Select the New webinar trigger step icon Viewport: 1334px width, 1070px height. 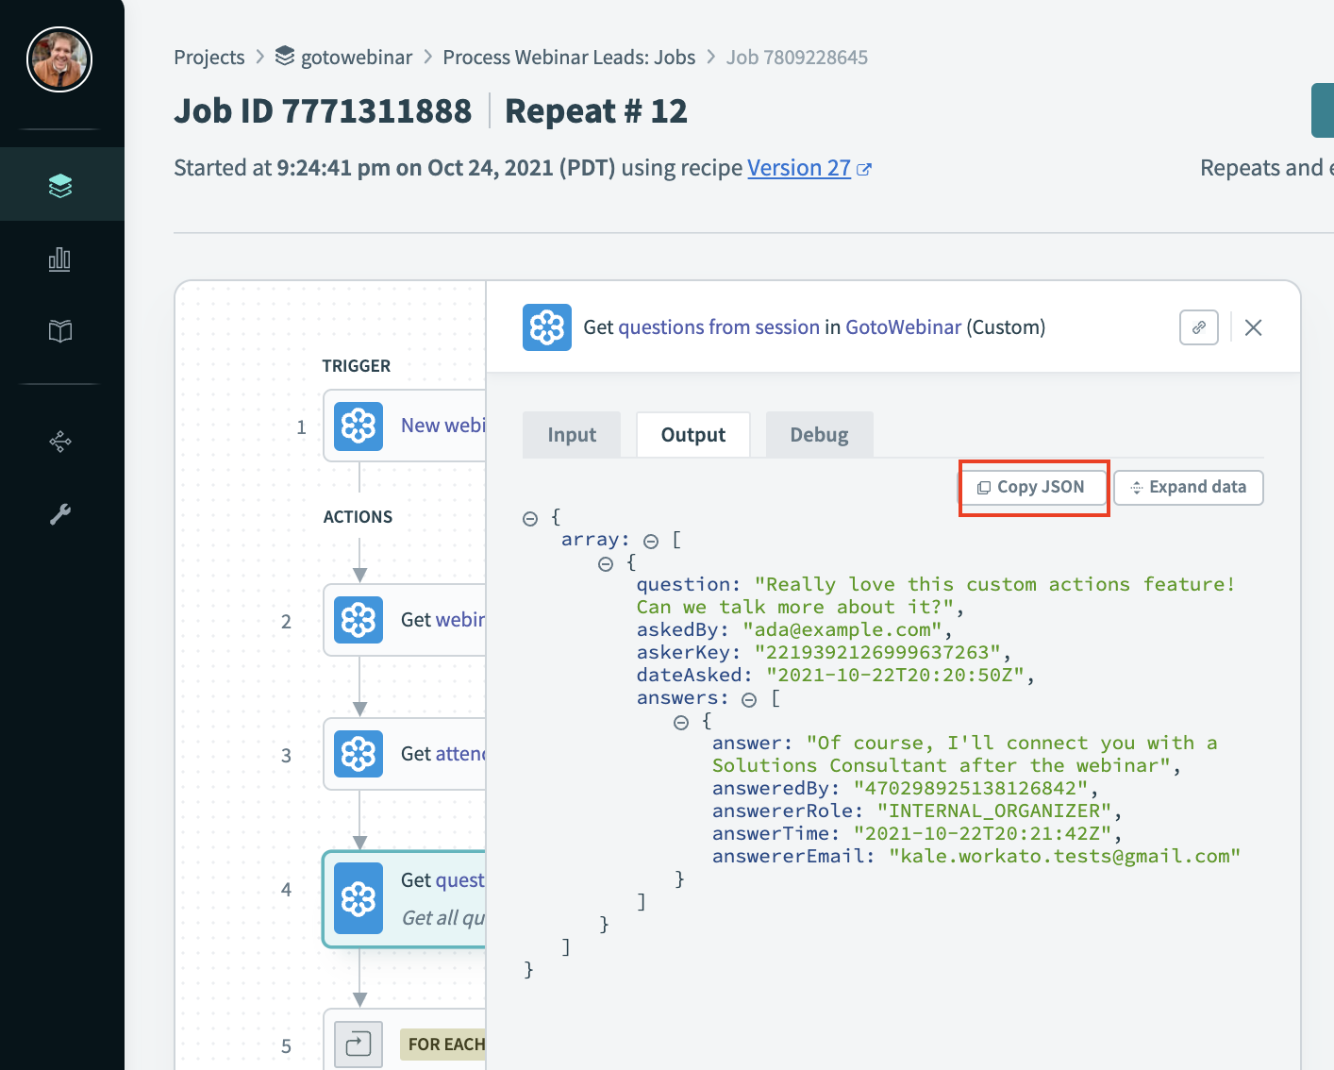pos(359,426)
